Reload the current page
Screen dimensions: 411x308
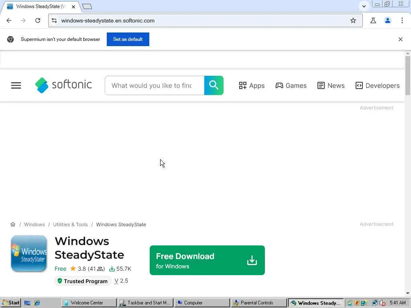tap(38, 20)
